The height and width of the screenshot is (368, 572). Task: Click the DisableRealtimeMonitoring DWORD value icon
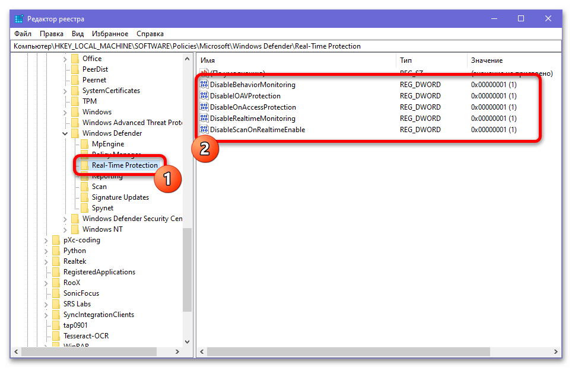coord(204,119)
